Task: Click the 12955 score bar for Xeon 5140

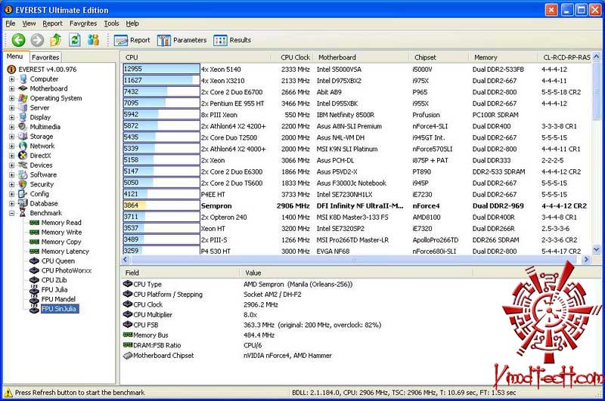Action: click(161, 69)
